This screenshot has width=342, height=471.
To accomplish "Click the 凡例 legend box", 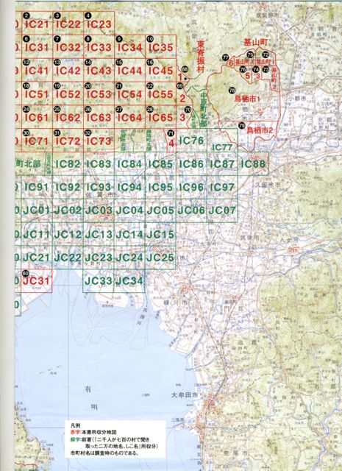I will coord(115,439).
